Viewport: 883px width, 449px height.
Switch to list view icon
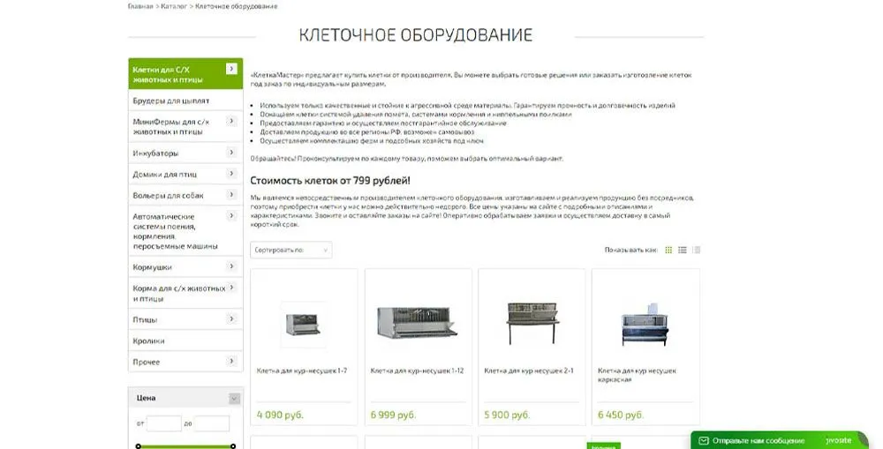pyautogui.click(x=683, y=251)
